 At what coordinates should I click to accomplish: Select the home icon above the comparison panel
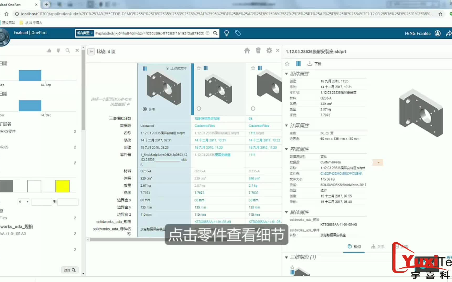247,51
